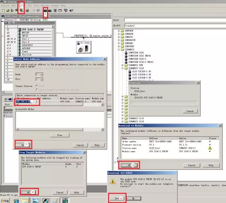Click the Print toolbar icon
226x203 pixels.
[27, 11]
